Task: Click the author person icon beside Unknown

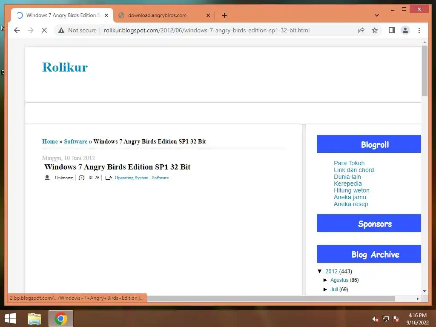Action: tap(47, 178)
